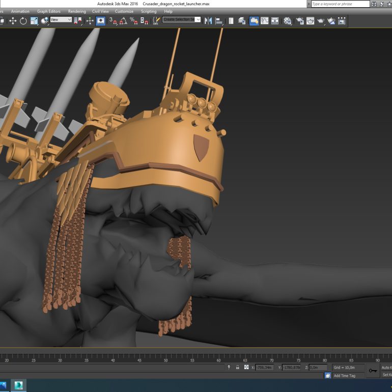Click the Y coordinate field
The image size is (392, 392).
(291, 367)
